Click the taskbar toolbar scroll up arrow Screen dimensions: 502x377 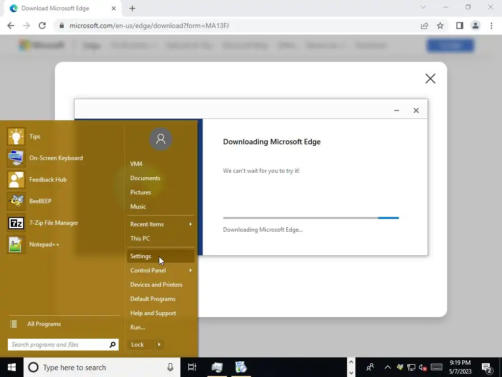[x=351, y=362]
